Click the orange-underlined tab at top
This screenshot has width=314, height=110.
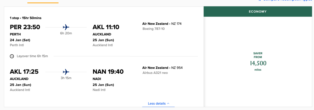[x=43, y=2]
